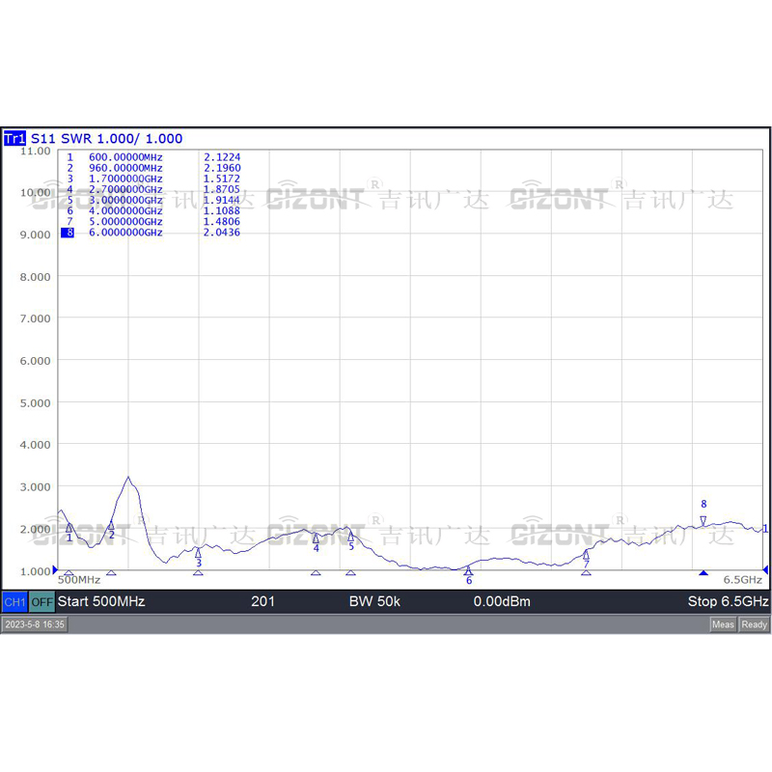
Task: Select marker 5 triangle at 3 GHz
Action: coord(350,537)
